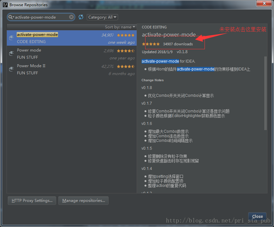Click the 'Change Notes' heading
Image resolution: width=274 pixels, height=227 pixels.
click(x=153, y=80)
